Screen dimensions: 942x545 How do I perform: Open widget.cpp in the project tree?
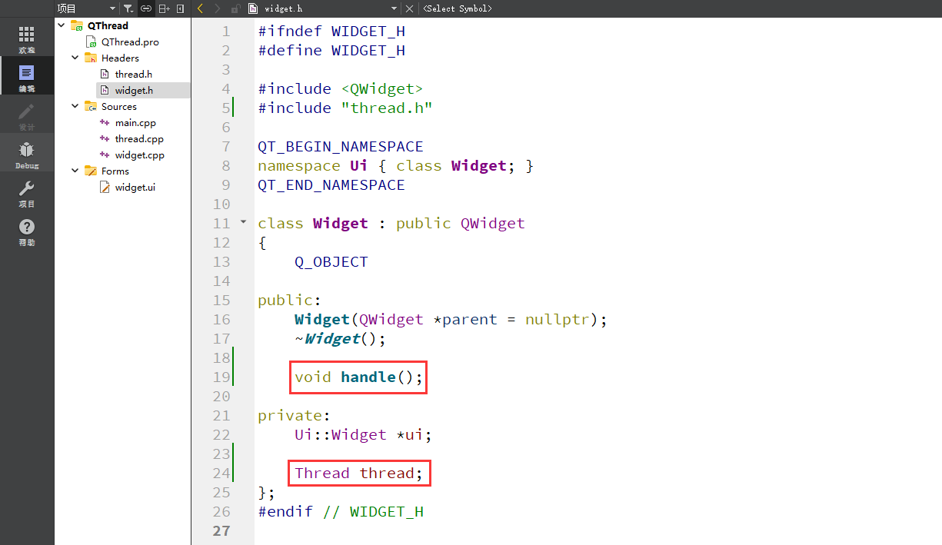(x=139, y=155)
